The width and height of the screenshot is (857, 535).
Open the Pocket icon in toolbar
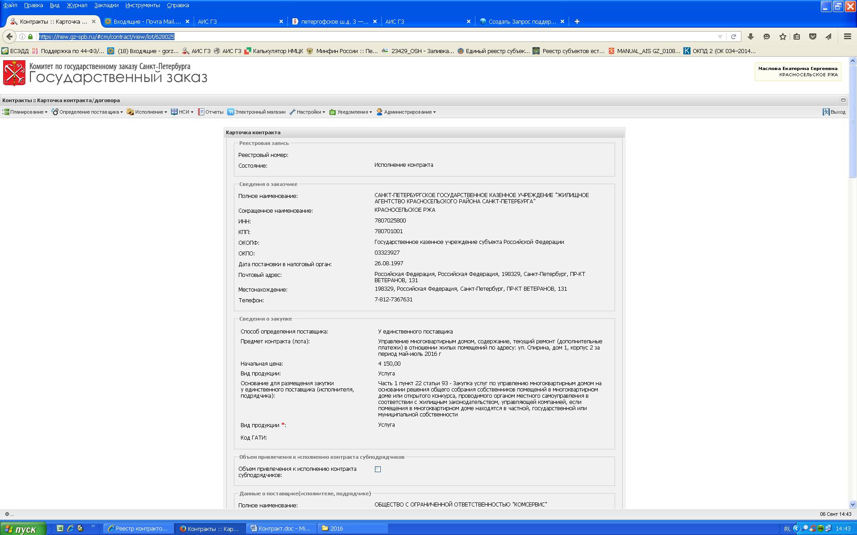click(x=813, y=37)
